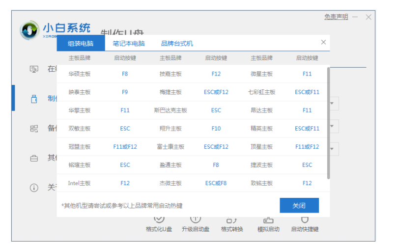Click the hotkey table's vertical scrollbar
396x245 pixels.
coord(328,123)
